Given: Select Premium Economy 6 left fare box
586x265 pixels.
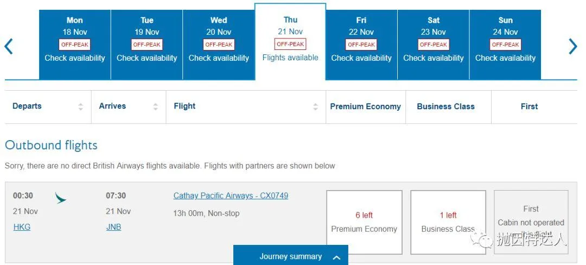Looking at the screenshot, I should pos(364,222).
